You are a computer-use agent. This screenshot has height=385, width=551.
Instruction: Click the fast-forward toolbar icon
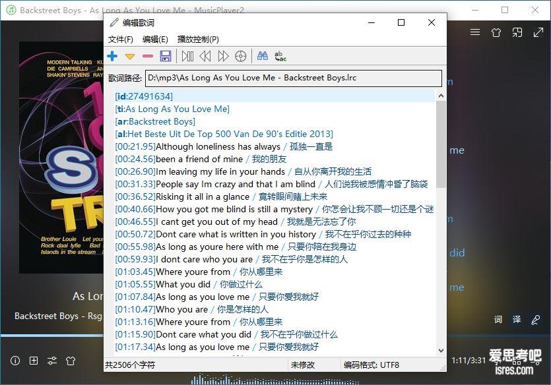click(223, 56)
